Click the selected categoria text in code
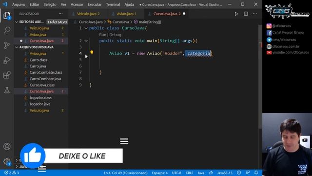The width and height of the screenshot is (312, 176). pyautogui.click(x=198, y=53)
